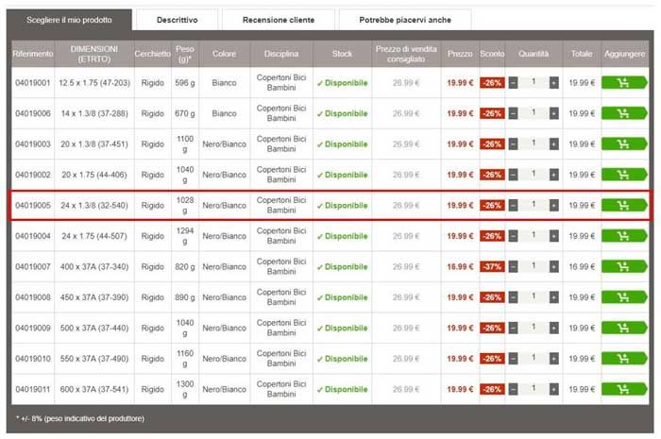Image resolution: width=661 pixels, height=439 pixels.
Task: Click cart icon for 04019009 row
Action: [624, 328]
